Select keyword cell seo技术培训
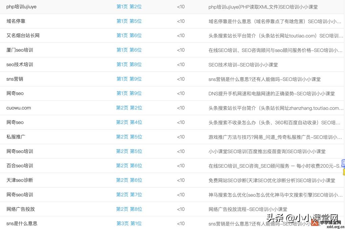This screenshot has width=345, height=229. pos(20,64)
